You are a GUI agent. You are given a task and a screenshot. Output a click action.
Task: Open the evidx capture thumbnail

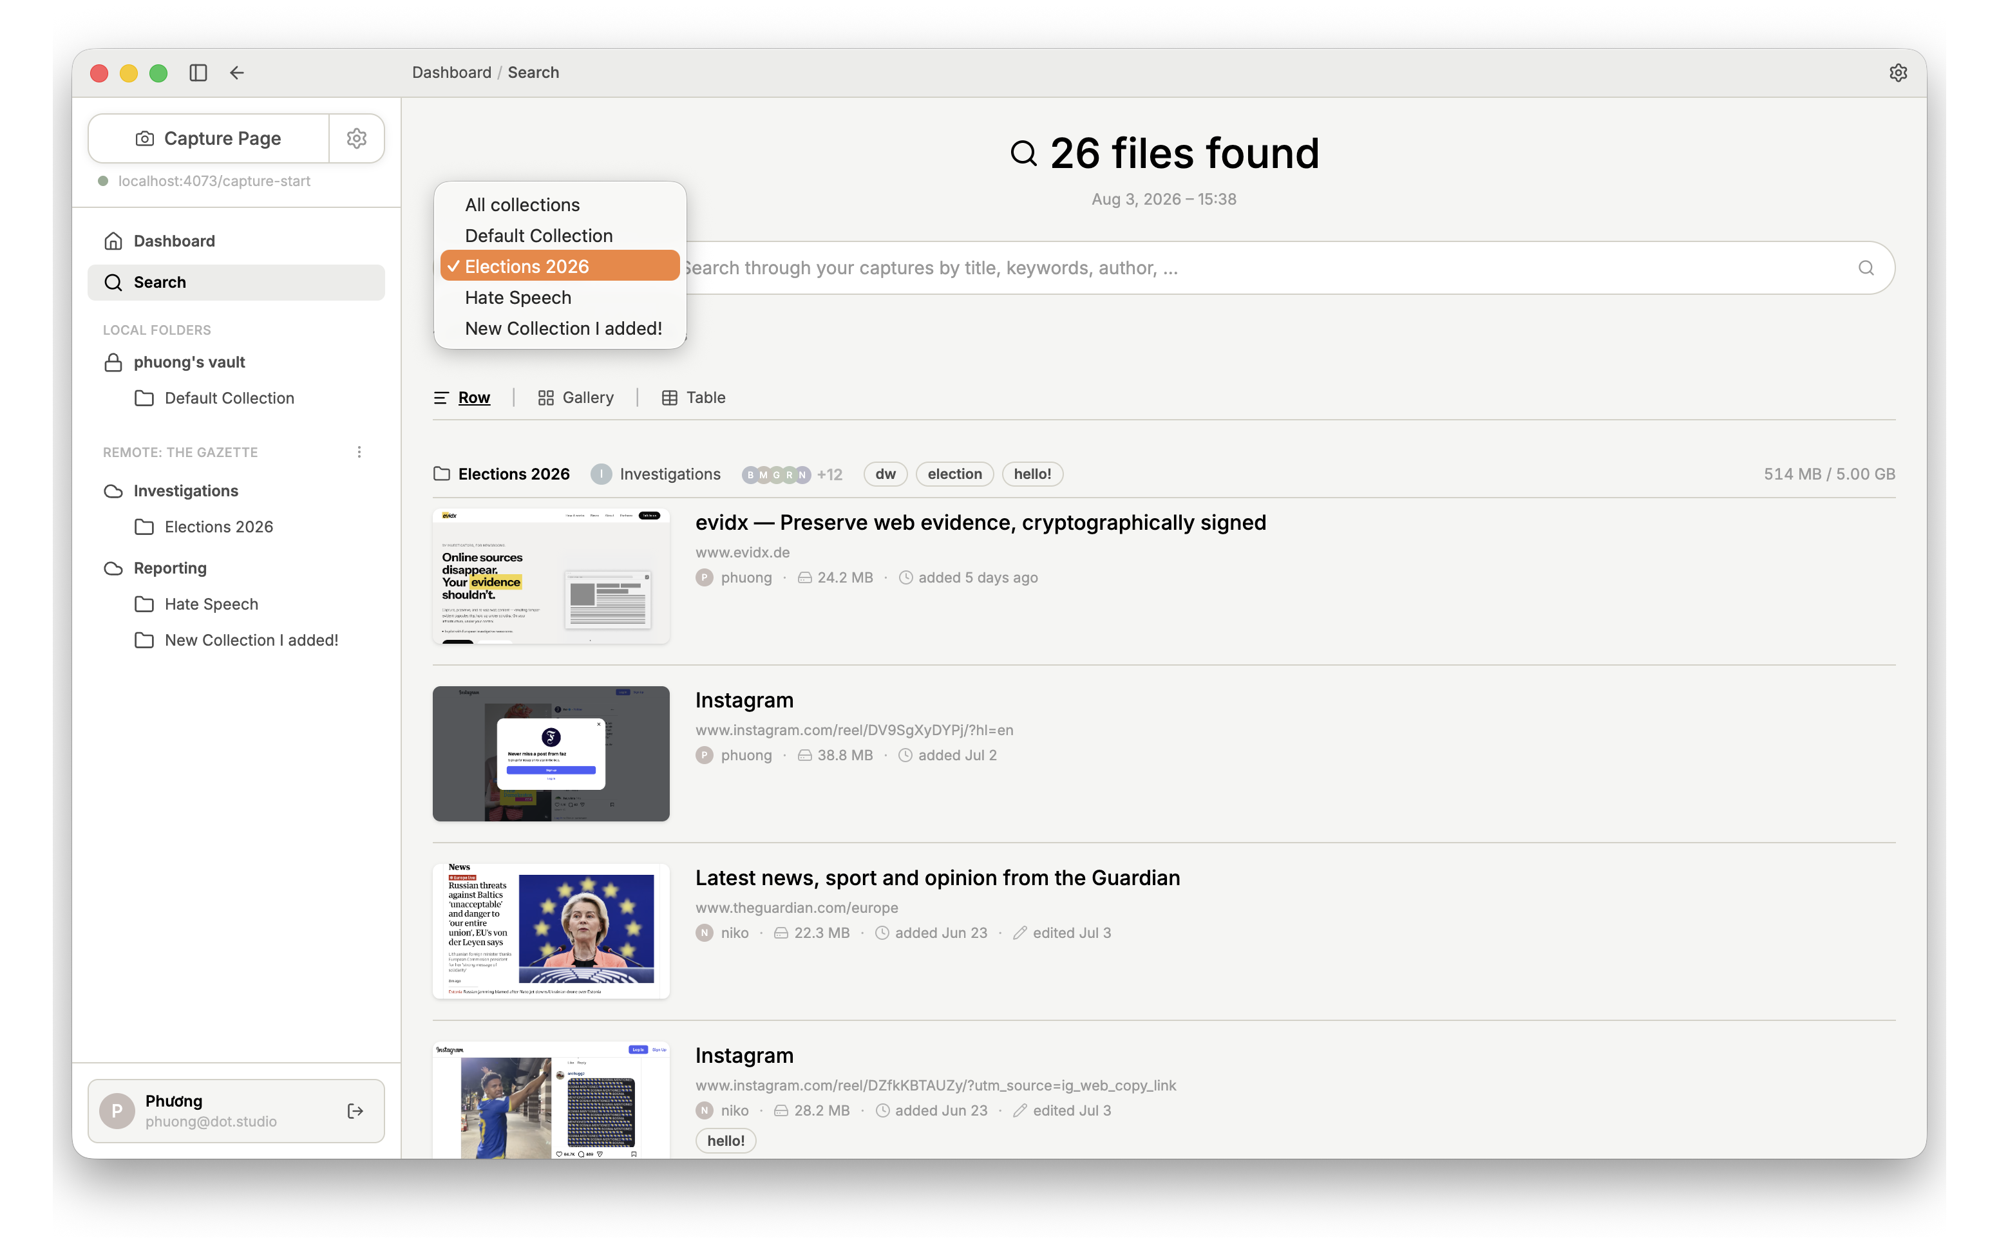click(551, 576)
